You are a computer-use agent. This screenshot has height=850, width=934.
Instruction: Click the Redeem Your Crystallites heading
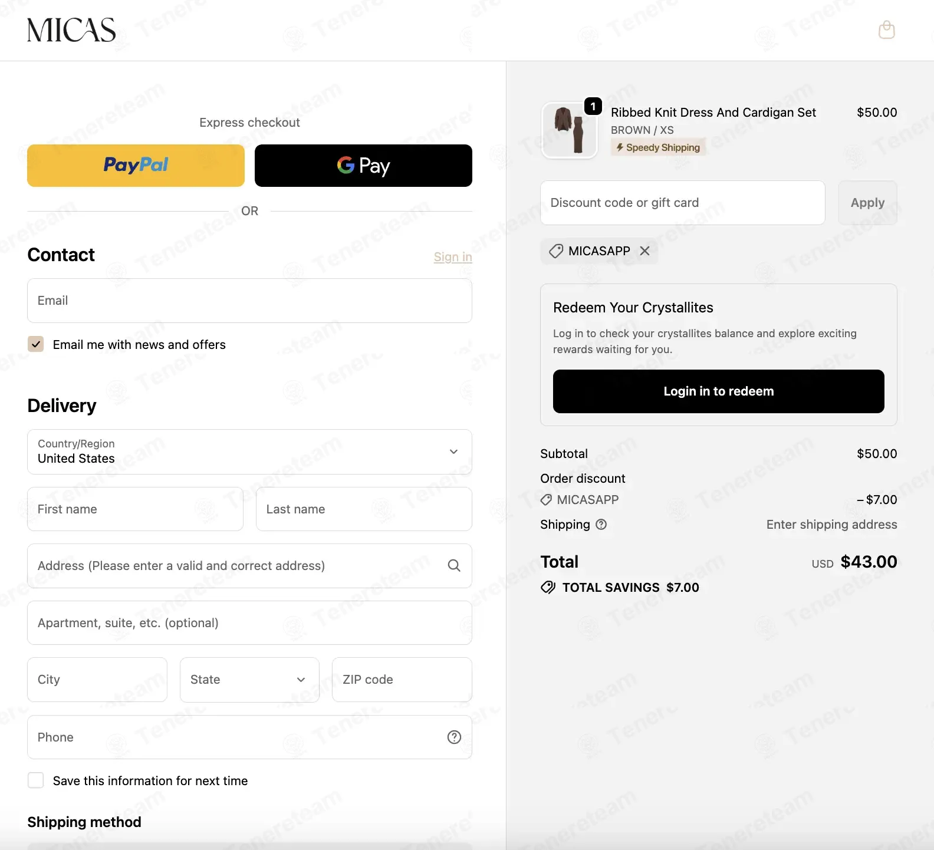633,308
